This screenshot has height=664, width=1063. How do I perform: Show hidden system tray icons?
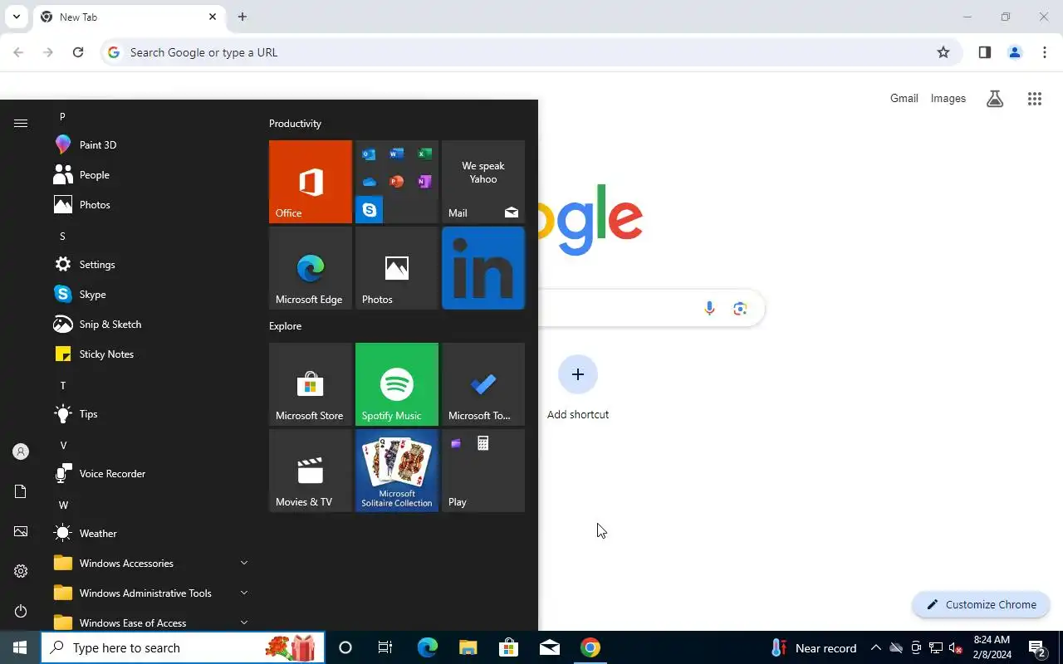pyautogui.click(x=875, y=648)
